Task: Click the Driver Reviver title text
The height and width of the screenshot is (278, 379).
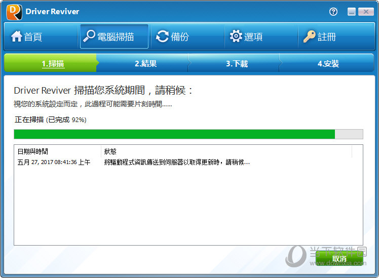Action: click(x=52, y=12)
